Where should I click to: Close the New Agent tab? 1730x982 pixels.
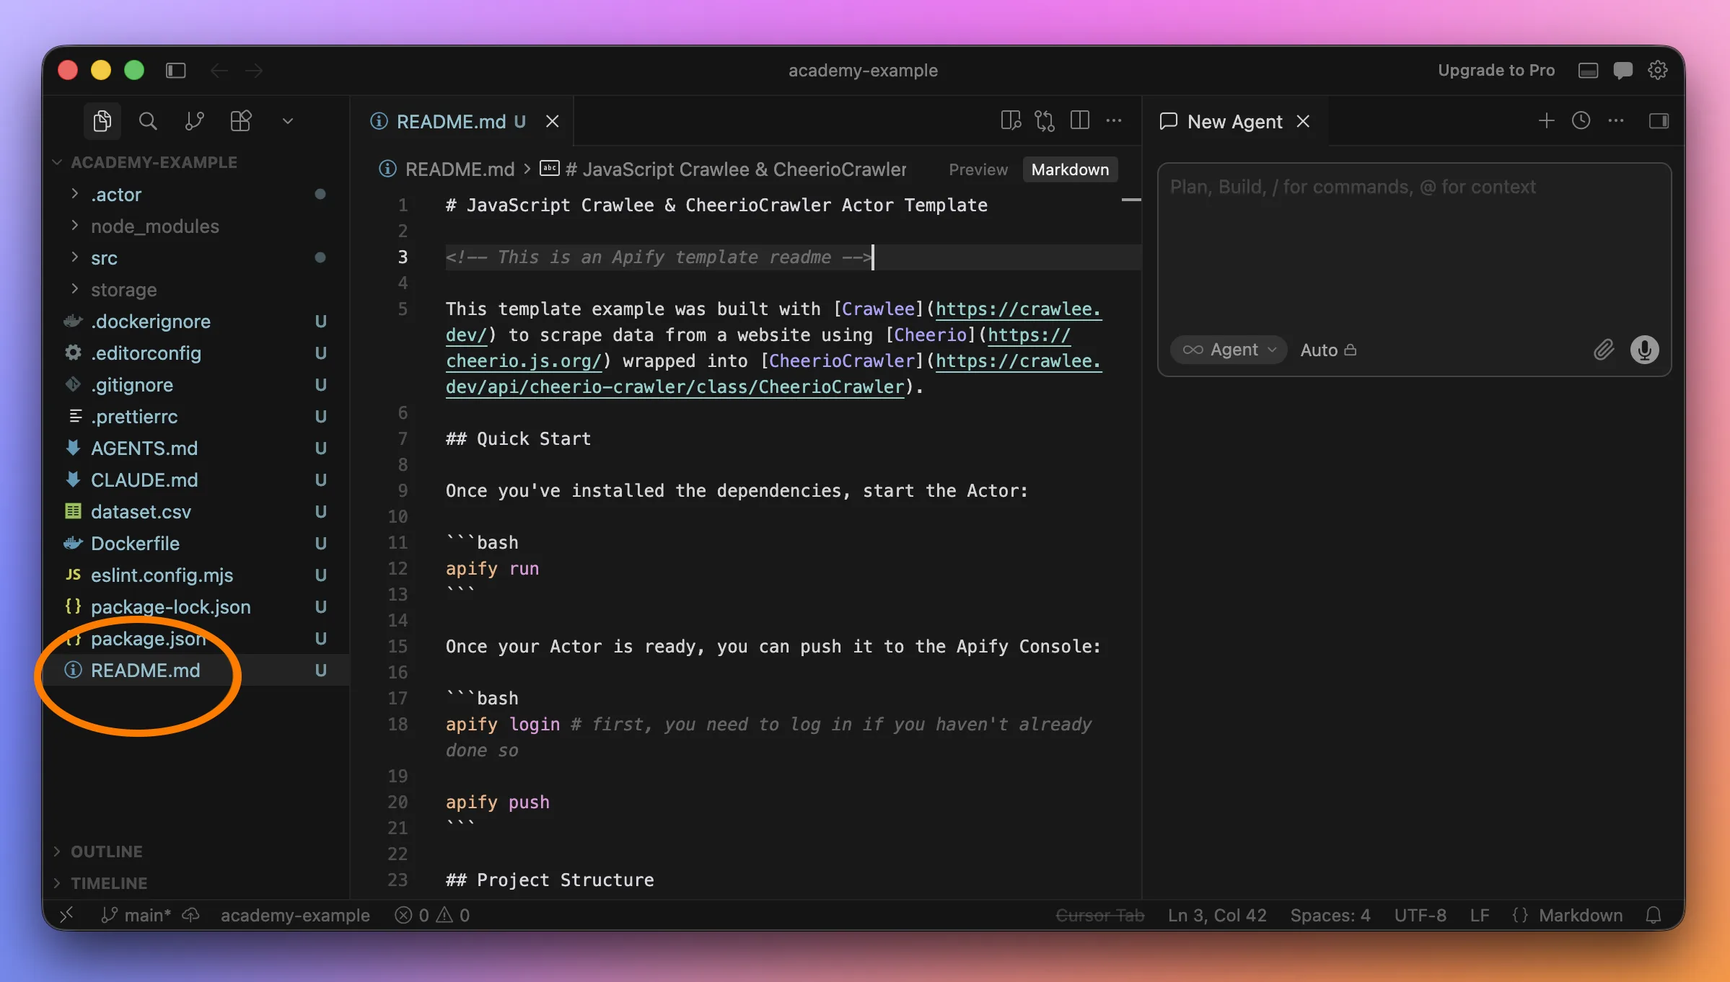pyautogui.click(x=1303, y=121)
